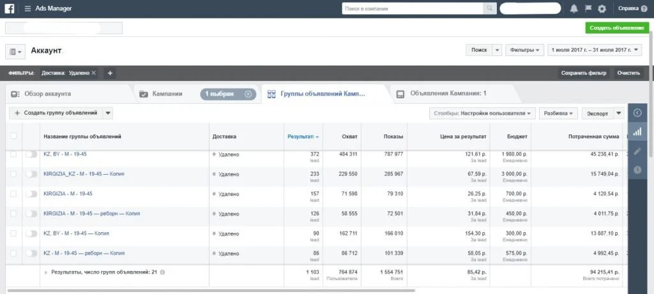Open the pencil edit panel

click(x=637, y=151)
